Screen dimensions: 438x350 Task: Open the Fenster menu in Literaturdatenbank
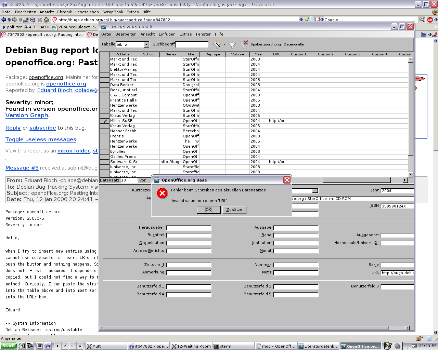coord(203,34)
